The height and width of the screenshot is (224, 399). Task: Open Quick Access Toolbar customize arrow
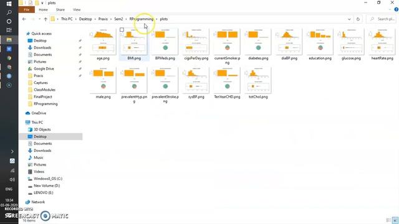point(42,3)
